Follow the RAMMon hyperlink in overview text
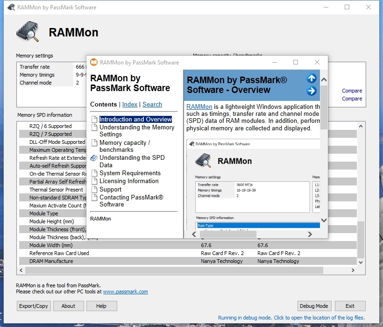The width and height of the screenshot is (383, 327). click(x=199, y=107)
